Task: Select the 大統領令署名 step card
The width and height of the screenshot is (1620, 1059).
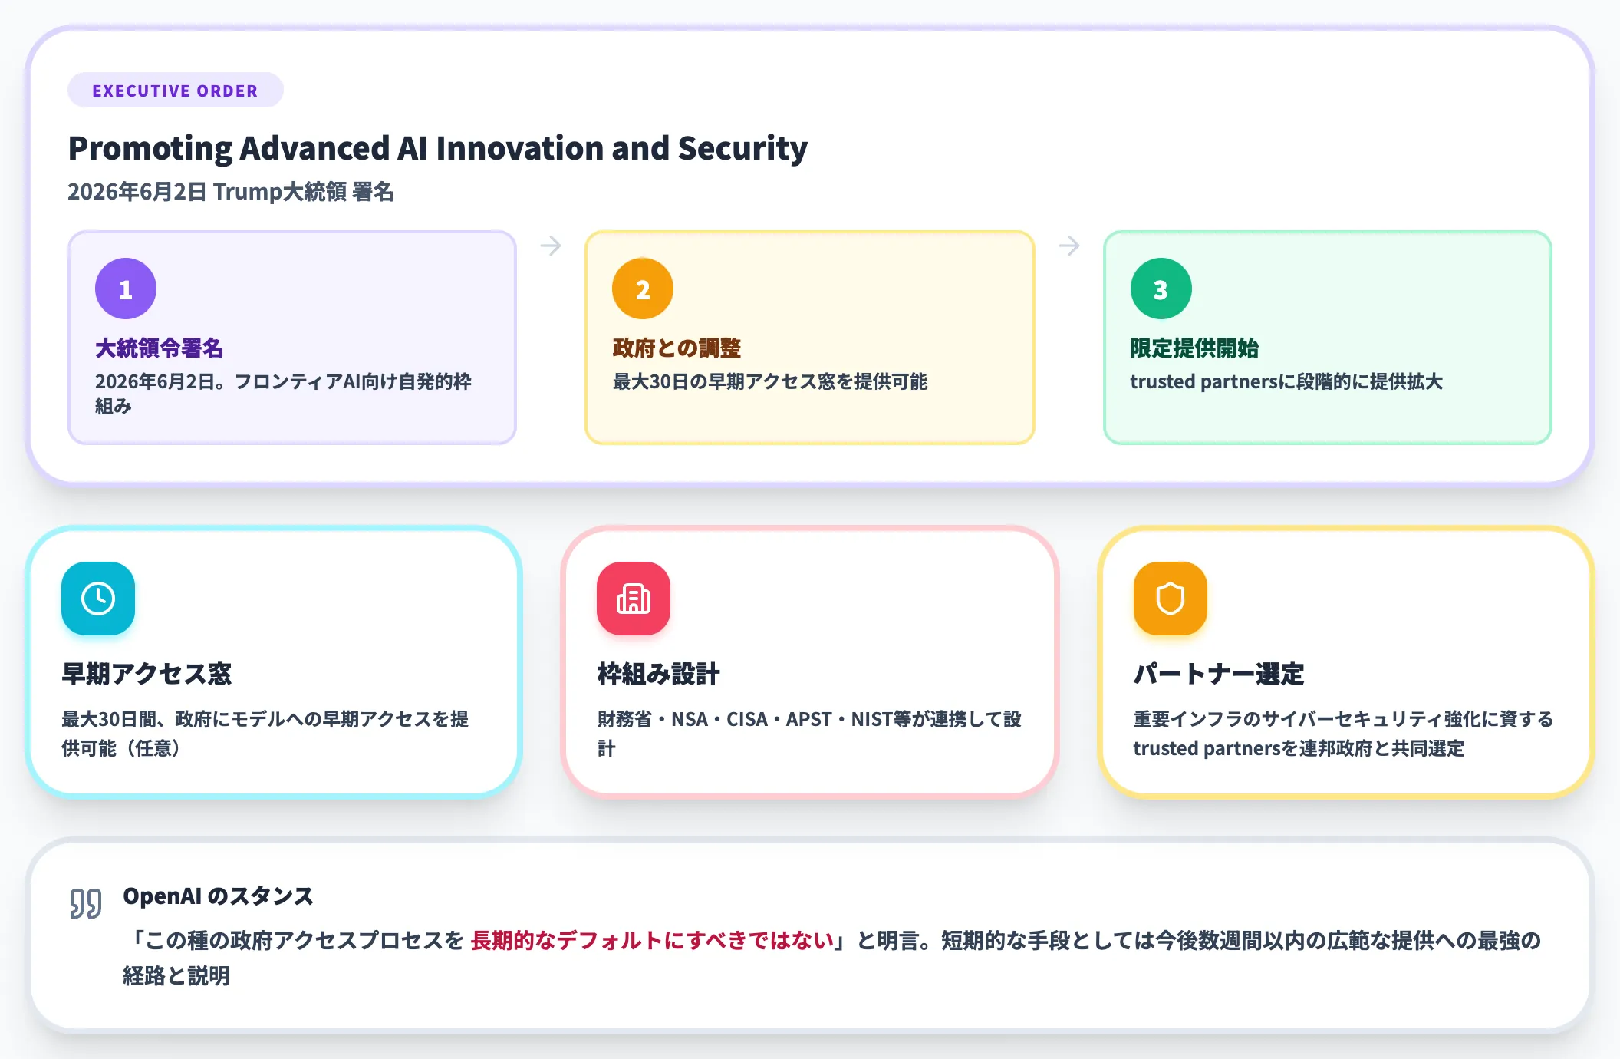Action: (x=292, y=338)
